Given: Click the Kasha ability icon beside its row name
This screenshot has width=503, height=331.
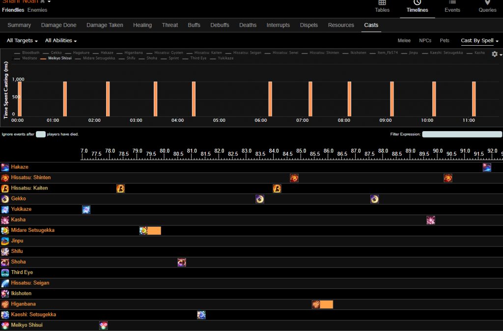Looking at the screenshot, I should tap(5, 220).
